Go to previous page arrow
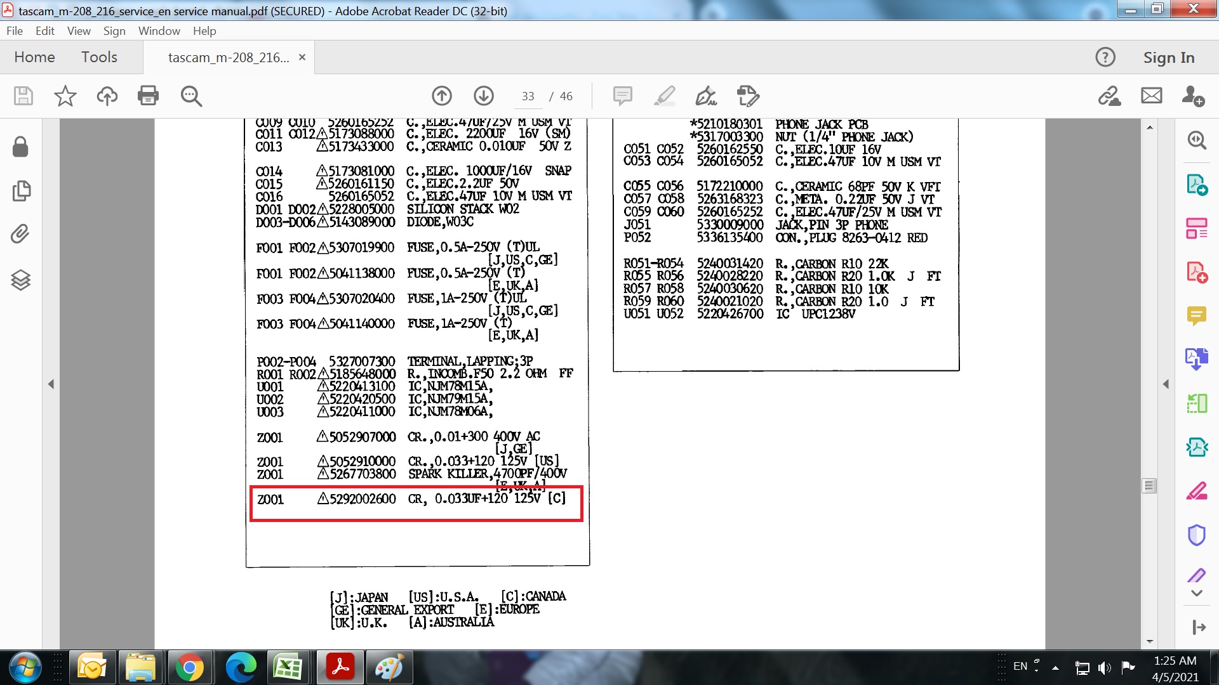The image size is (1219, 685). [442, 96]
